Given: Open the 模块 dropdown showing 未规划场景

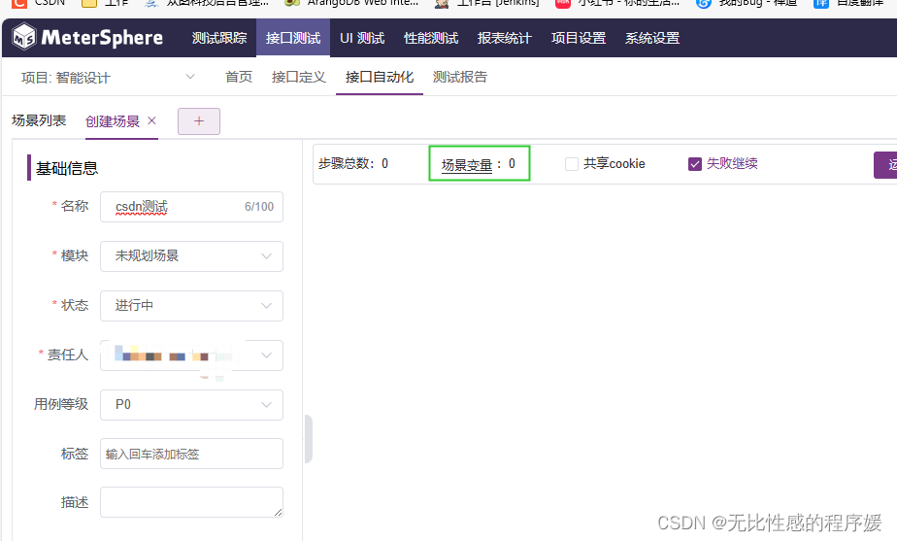Looking at the screenshot, I should click(191, 255).
